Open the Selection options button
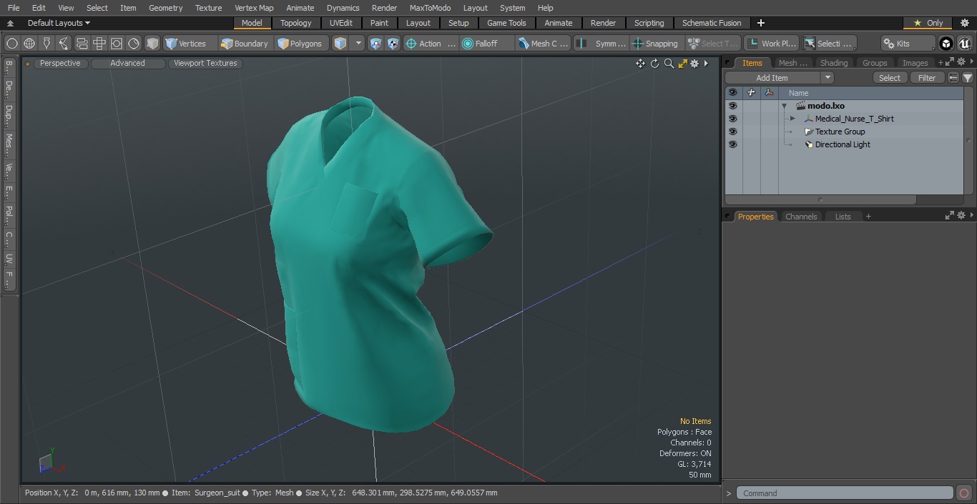The image size is (977, 504). tap(828, 44)
